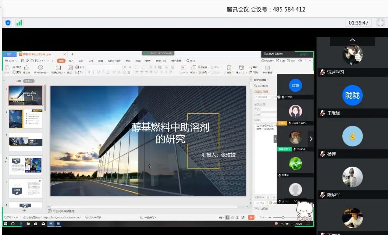This screenshot has width=388, height=235.
Task: Open the WPS help question mark icon
Action: click(x=300, y=61)
